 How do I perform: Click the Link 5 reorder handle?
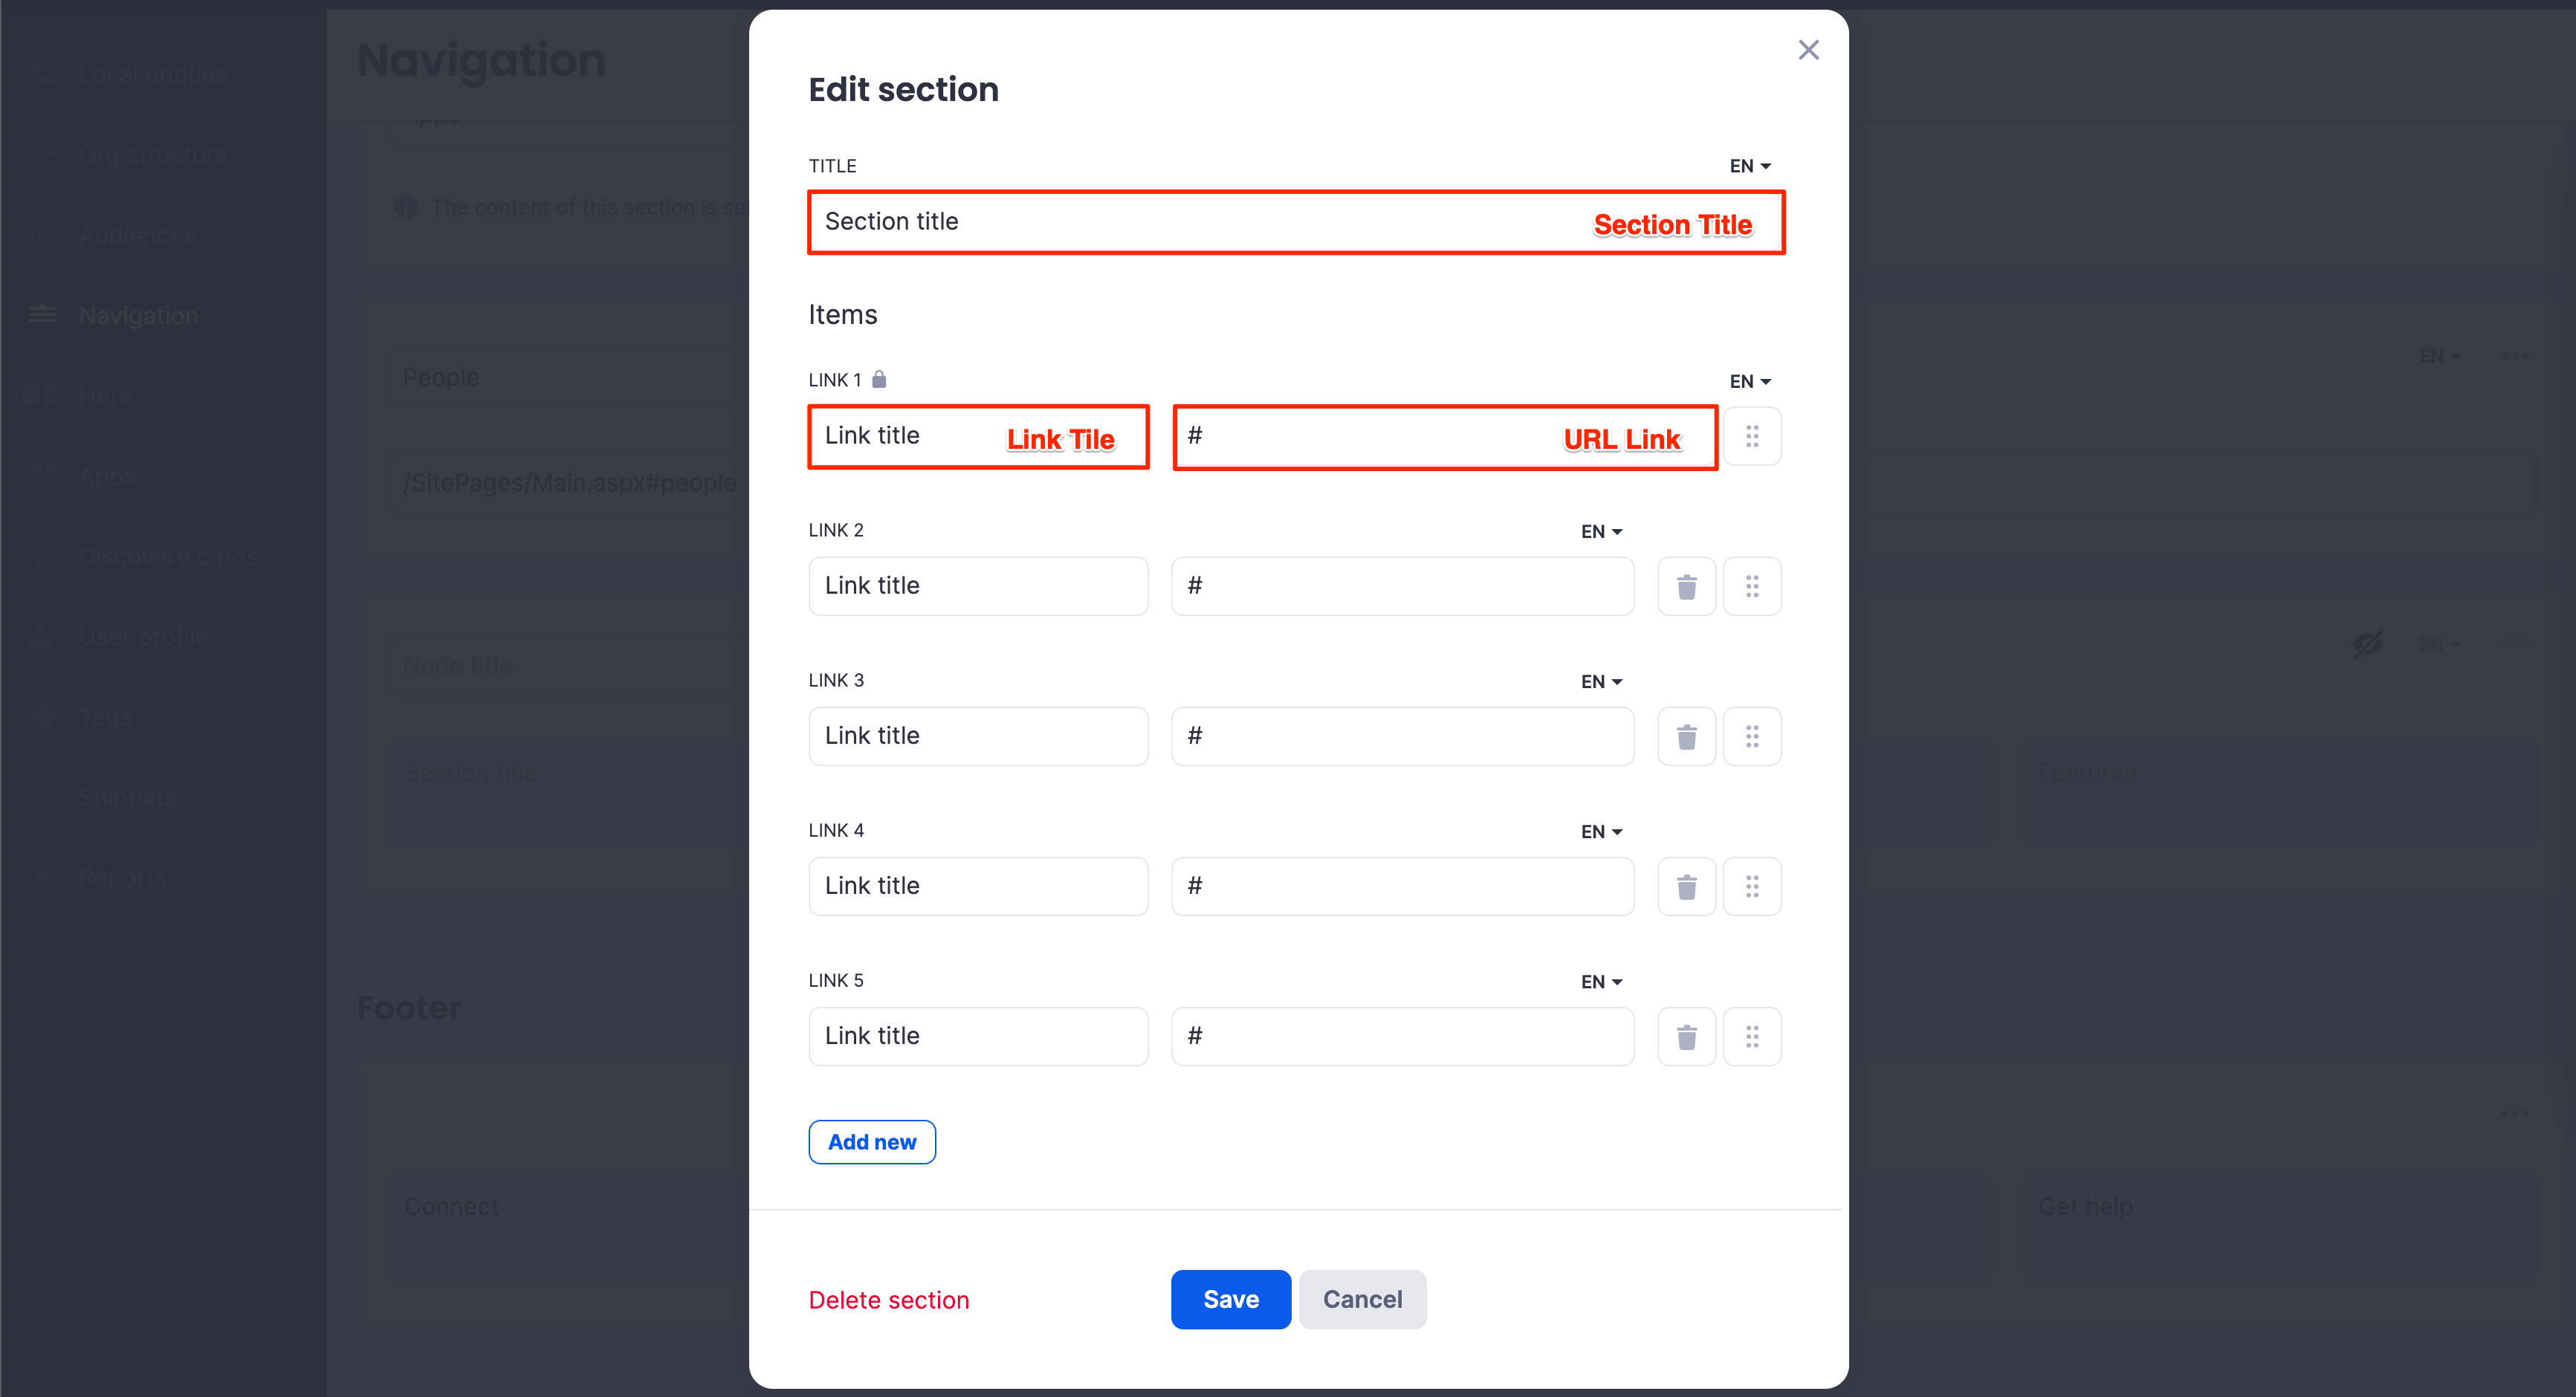pos(1752,1036)
